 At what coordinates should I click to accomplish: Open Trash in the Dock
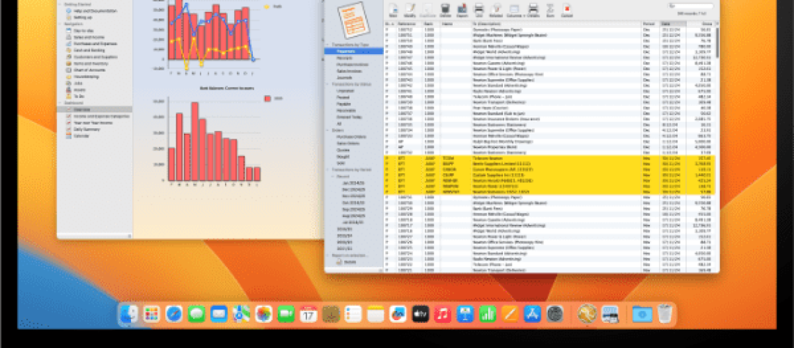tap(664, 314)
